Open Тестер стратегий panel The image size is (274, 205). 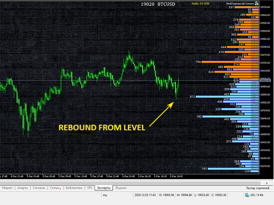click(258, 188)
